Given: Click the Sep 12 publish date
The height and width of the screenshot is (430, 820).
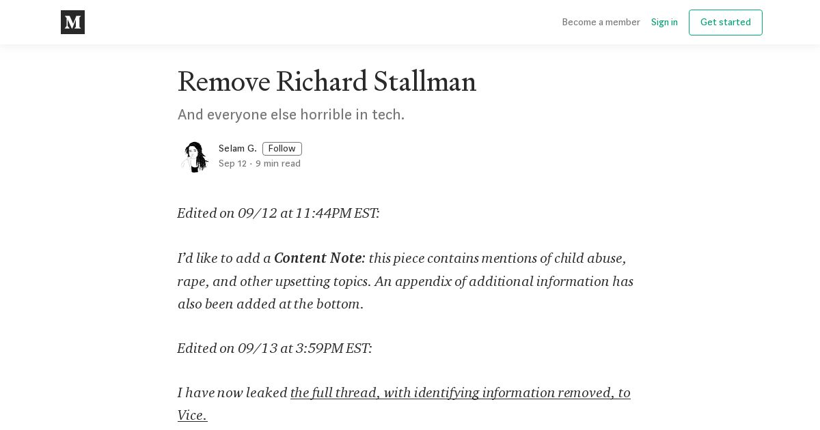Looking at the screenshot, I should pos(232,164).
